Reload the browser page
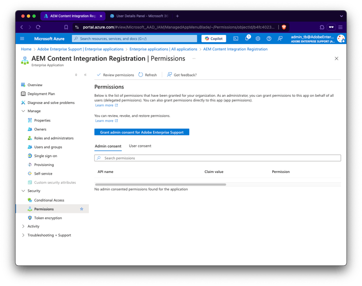Viewport: 362px width, 286px height. [38, 27]
